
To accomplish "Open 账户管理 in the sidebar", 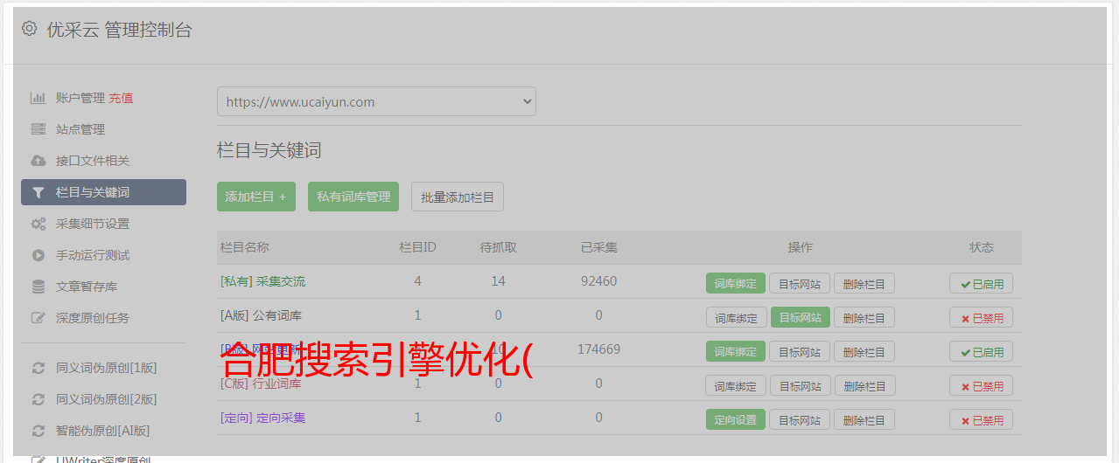I will click(80, 98).
